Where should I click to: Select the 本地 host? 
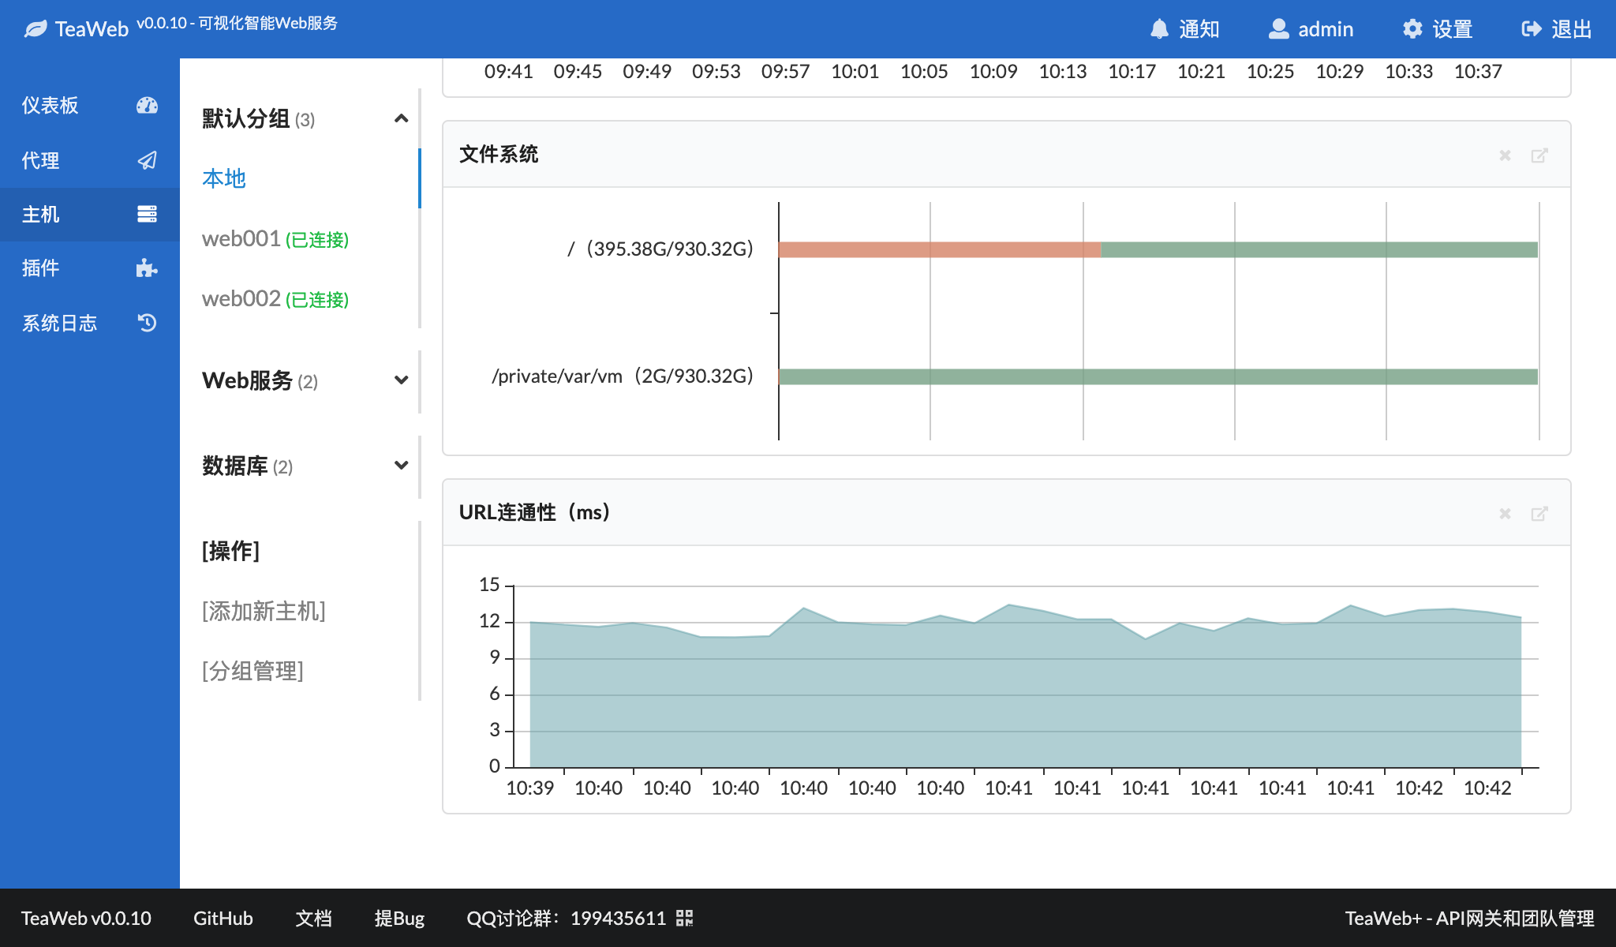(224, 178)
